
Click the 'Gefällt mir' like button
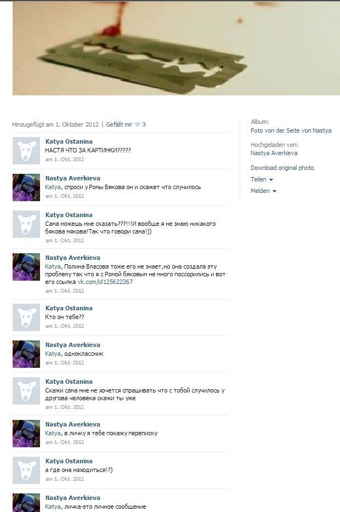(119, 124)
